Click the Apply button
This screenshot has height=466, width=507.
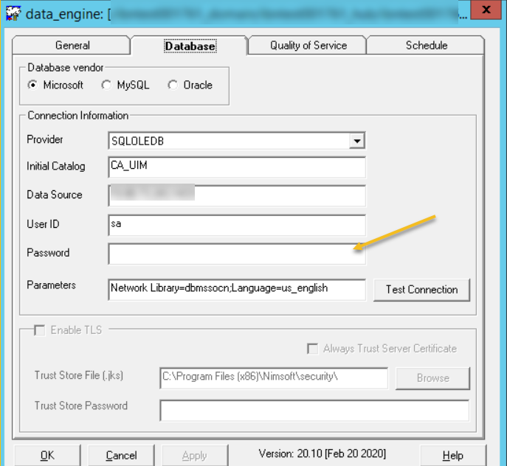click(195, 456)
